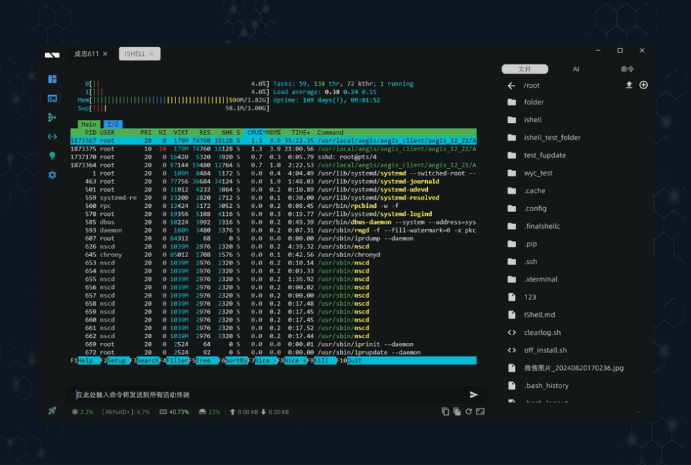
Task: Click the disk usage 23% indicator
Action: [x=209, y=412]
